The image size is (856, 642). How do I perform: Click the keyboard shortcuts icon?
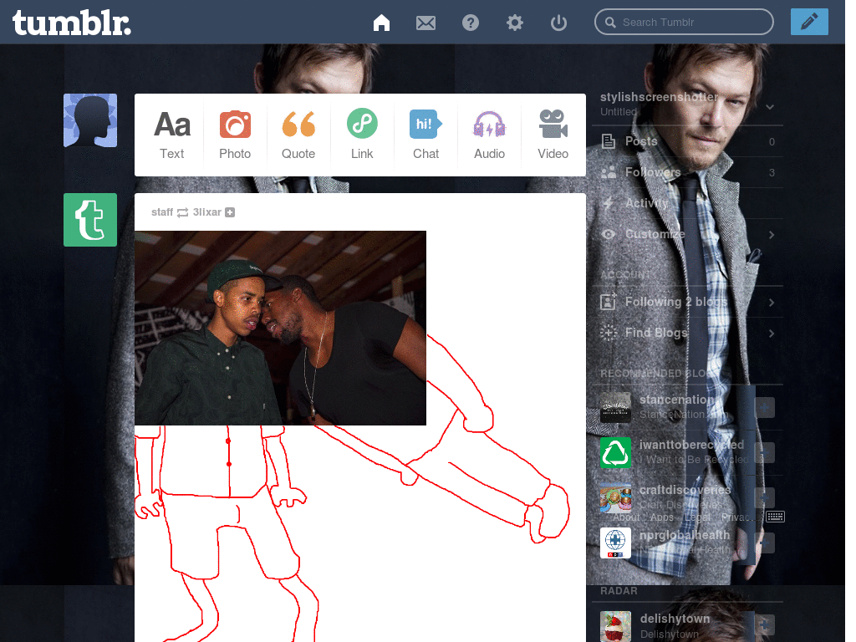pyautogui.click(x=775, y=517)
